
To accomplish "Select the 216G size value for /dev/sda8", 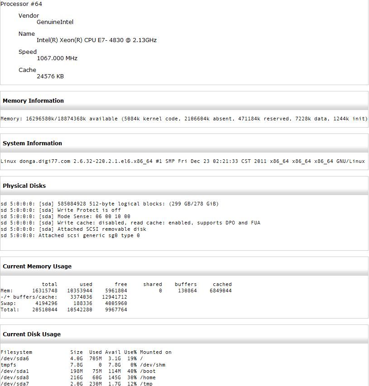I will coord(77,378).
